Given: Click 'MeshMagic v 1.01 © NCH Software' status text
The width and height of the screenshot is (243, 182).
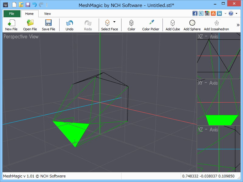Looking at the screenshot, I should 34,176.
